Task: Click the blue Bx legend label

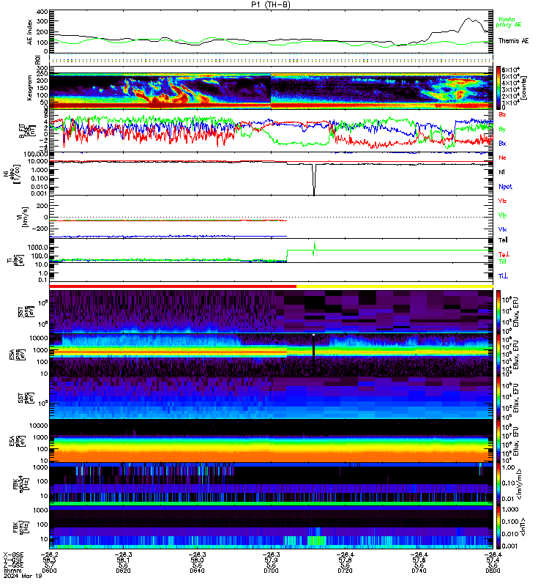Action: [502, 143]
